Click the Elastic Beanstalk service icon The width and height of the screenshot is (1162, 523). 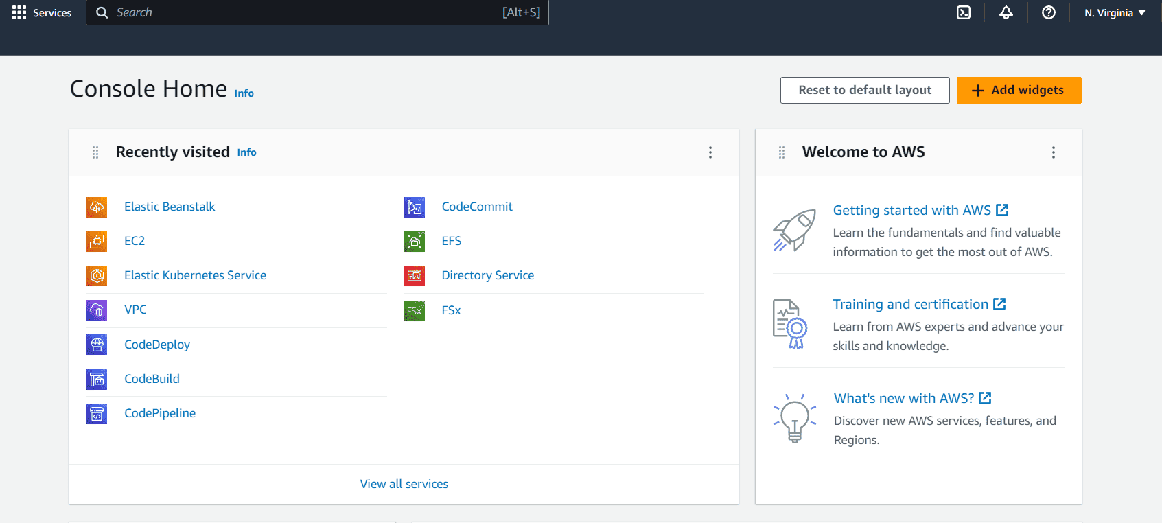pos(97,207)
